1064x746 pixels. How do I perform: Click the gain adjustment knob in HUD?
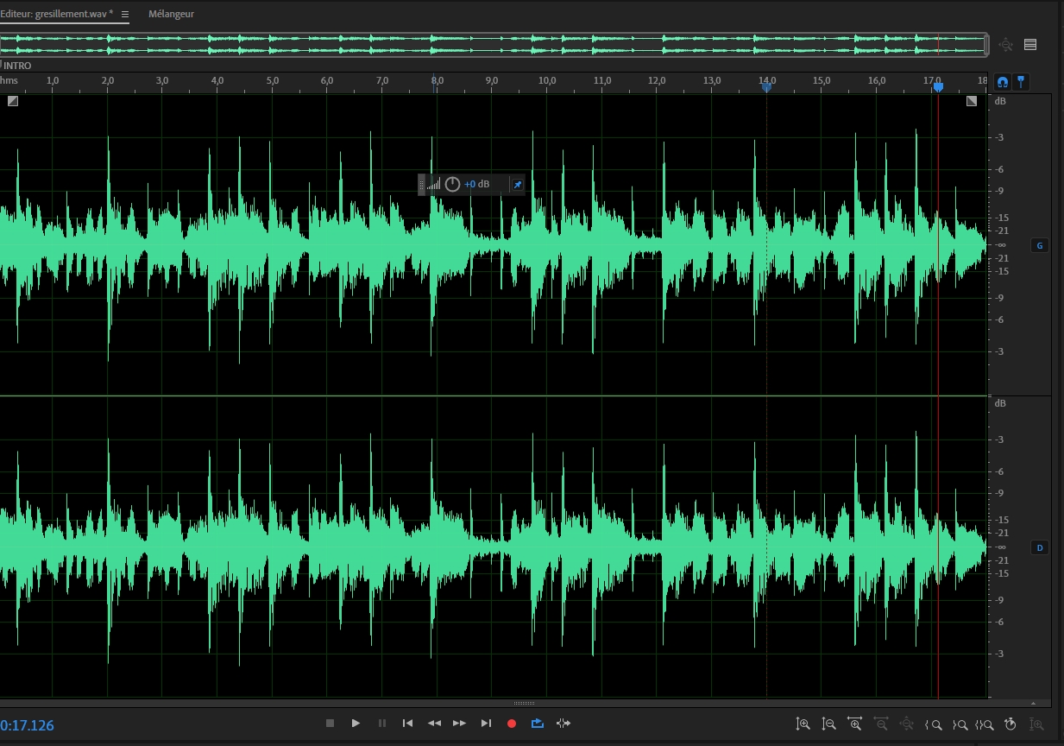coord(452,184)
